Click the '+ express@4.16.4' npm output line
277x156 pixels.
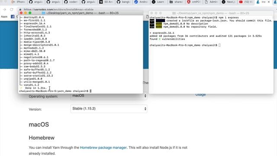tap(162, 33)
